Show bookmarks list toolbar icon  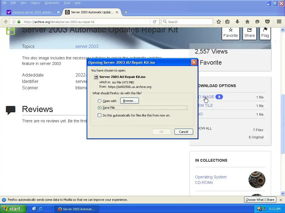[x=227, y=22]
